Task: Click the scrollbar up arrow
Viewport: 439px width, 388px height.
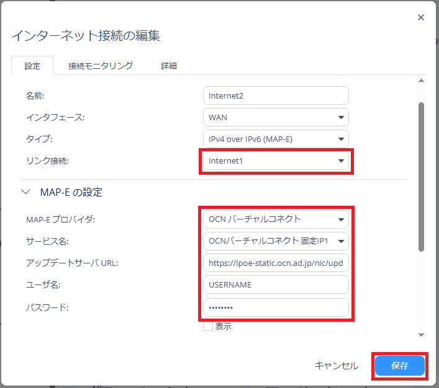Action: 422,81
